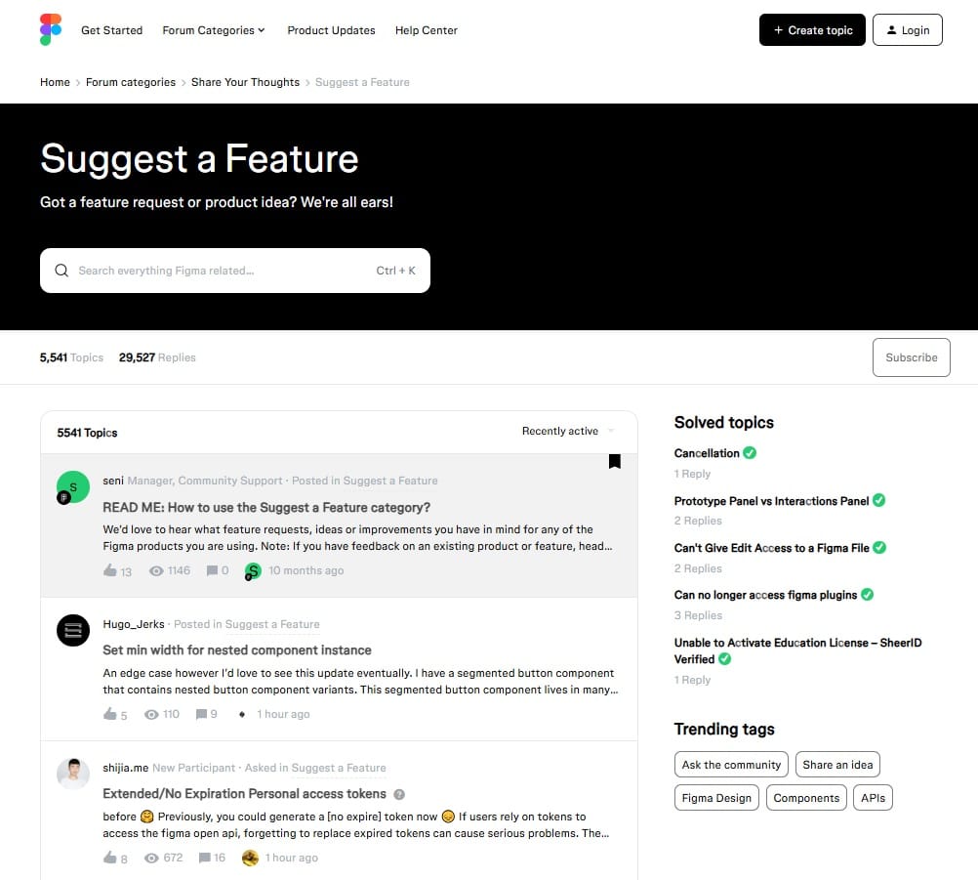978x880 pixels.
Task: Like the Set min width post
Action: coord(110,714)
